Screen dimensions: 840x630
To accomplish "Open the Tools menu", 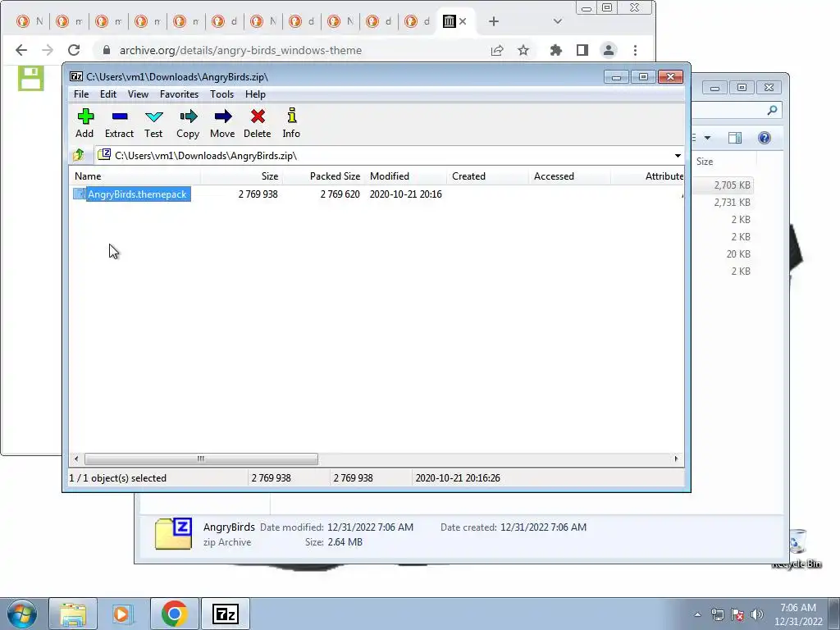I will [x=221, y=94].
